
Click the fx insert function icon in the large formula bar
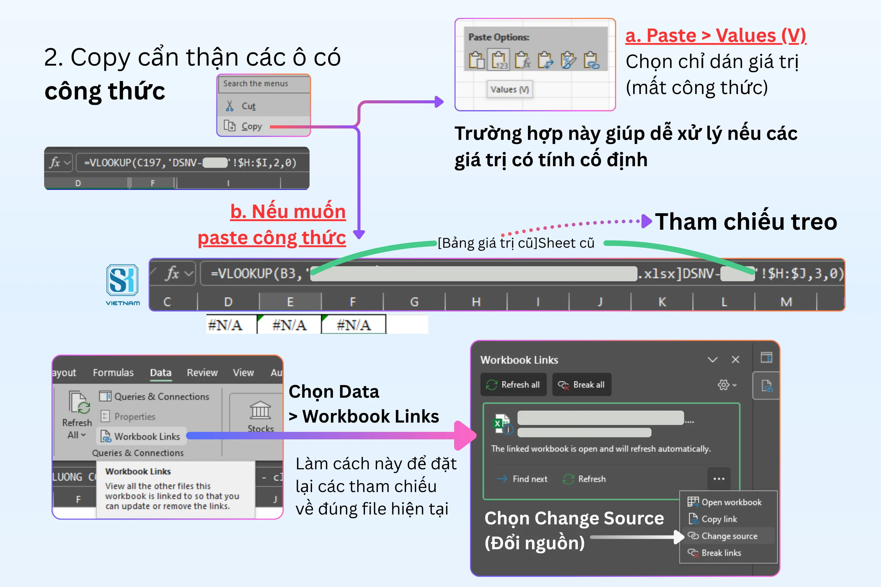point(172,273)
